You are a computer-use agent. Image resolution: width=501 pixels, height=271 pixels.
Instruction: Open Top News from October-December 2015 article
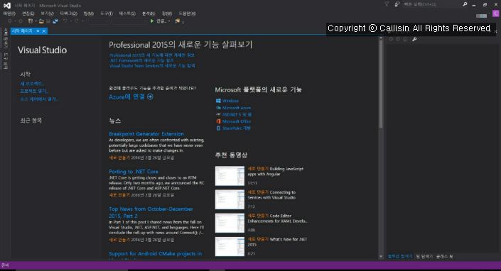151,212
